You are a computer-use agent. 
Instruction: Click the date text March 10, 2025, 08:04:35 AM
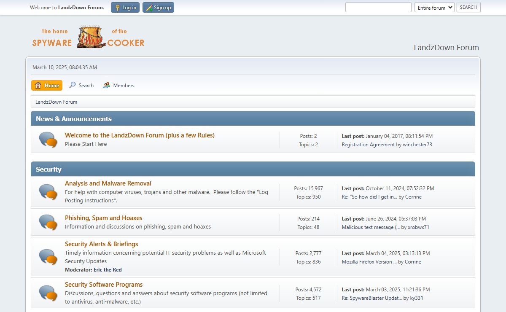click(65, 67)
